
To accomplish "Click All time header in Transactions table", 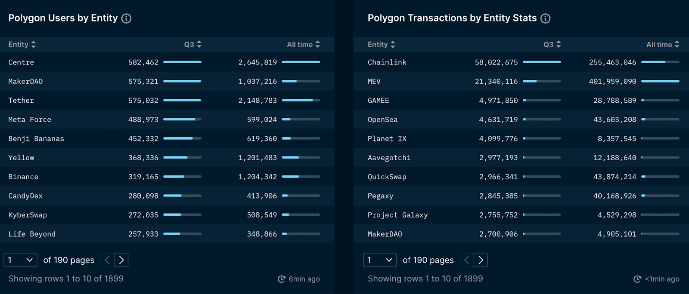I will pyautogui.click(x=659, y=44).
